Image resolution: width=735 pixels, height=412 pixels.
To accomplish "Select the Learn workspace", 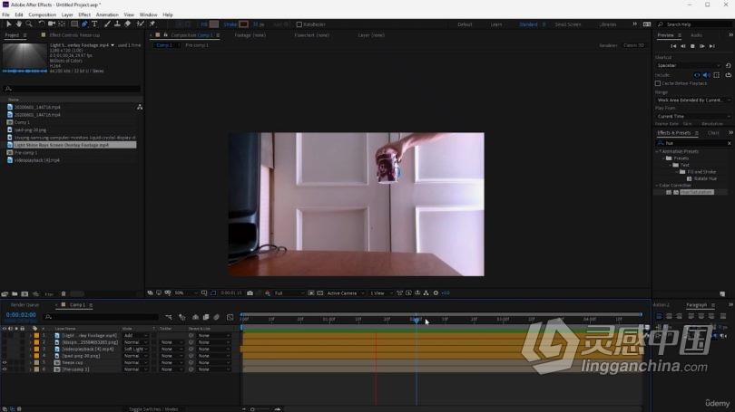I will tap(496, 24).
